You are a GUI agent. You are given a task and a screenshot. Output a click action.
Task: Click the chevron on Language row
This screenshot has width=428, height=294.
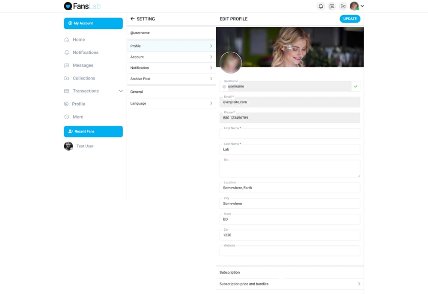pyautogui.click(x=211, y=103)
